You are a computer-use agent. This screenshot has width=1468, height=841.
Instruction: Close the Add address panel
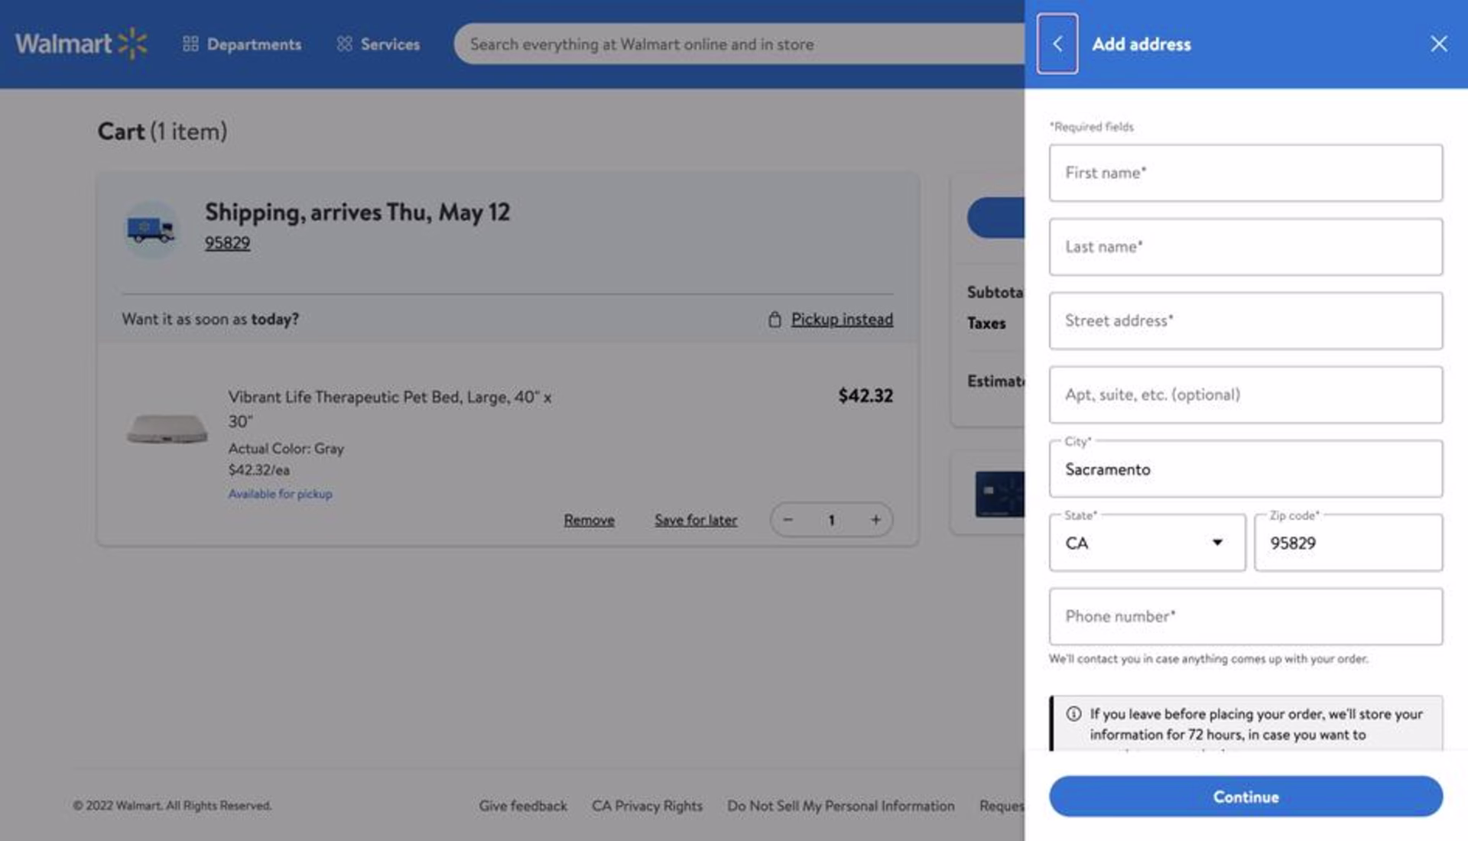[1438, 44]
